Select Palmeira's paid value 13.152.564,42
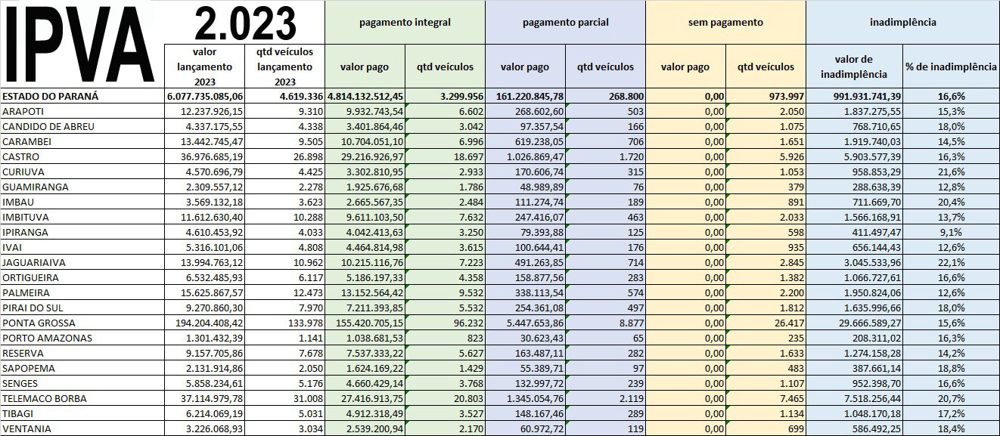Viewport: 1000px width, 436px height. (365, 292)
